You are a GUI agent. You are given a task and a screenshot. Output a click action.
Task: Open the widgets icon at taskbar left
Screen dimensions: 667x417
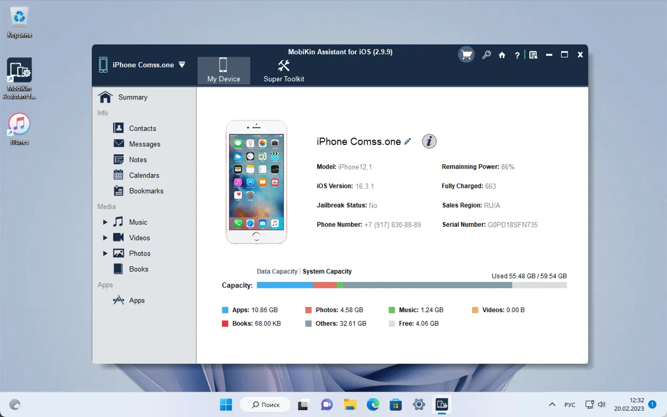coord(15,404)
